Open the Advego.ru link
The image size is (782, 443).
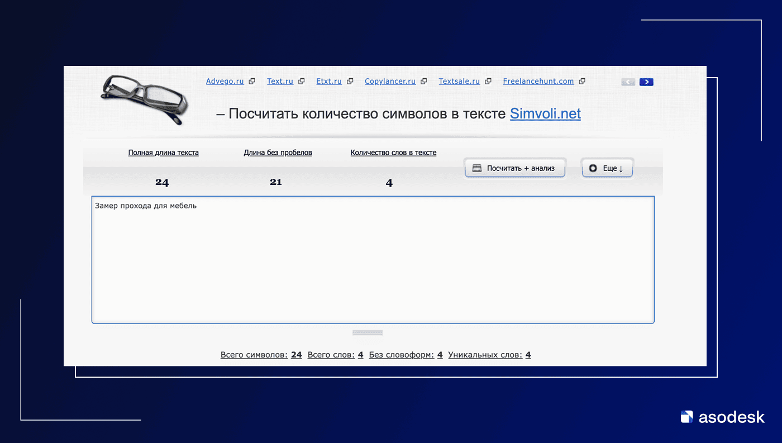coord(225,81)
